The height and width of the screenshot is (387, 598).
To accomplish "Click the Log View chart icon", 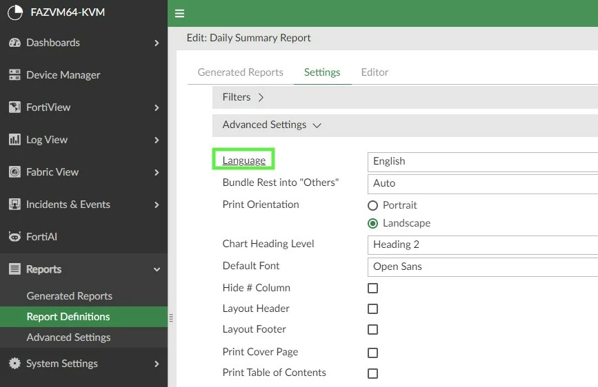I will 14,139.
